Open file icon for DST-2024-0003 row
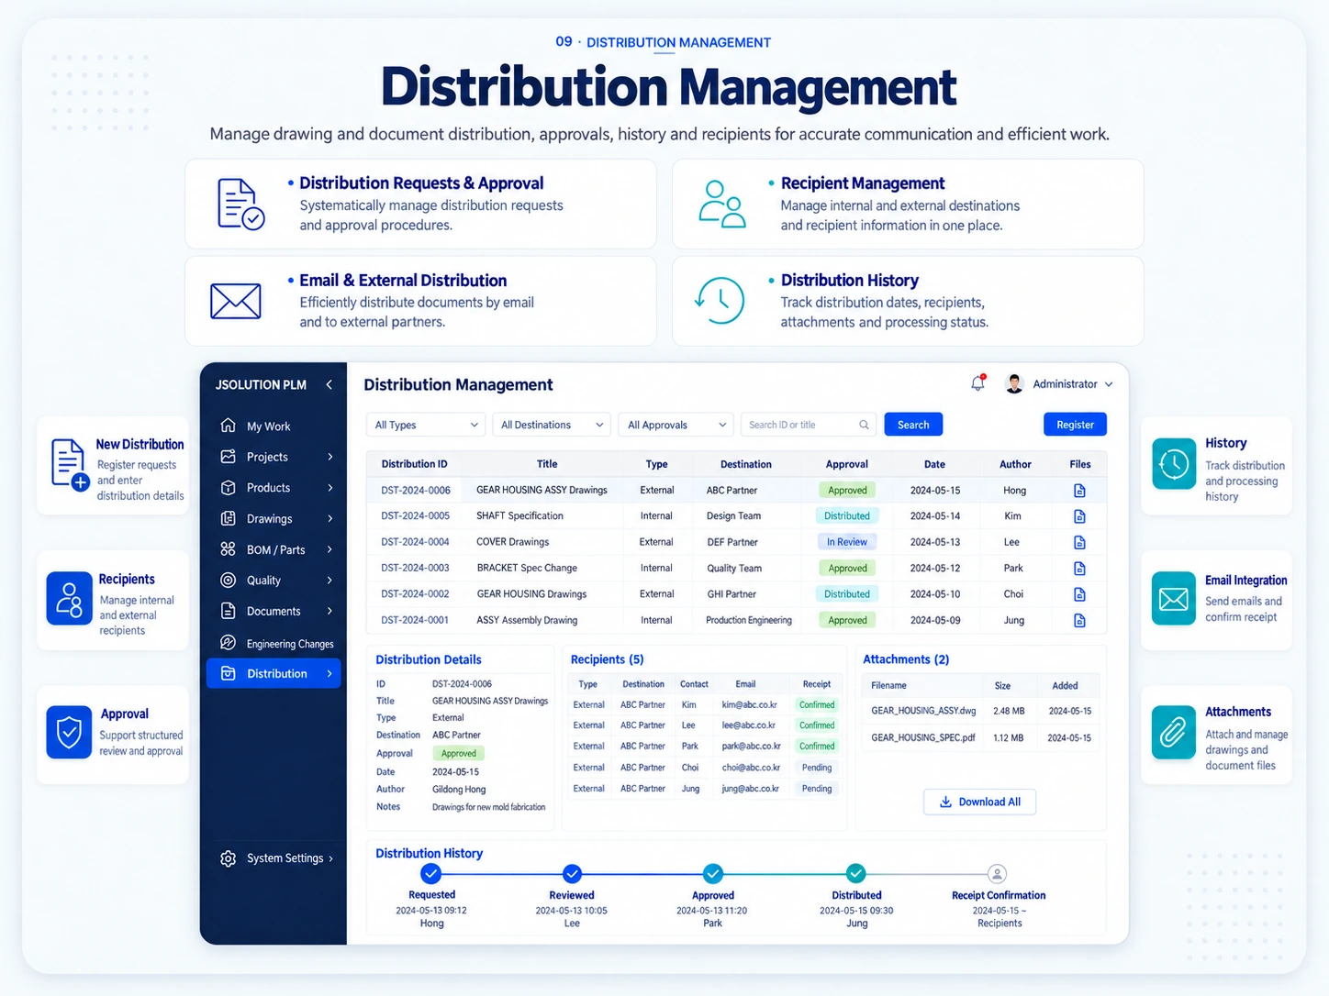Image resolution: width=1329 pixels, height=996 pixels. click(x=1079, y=569)
